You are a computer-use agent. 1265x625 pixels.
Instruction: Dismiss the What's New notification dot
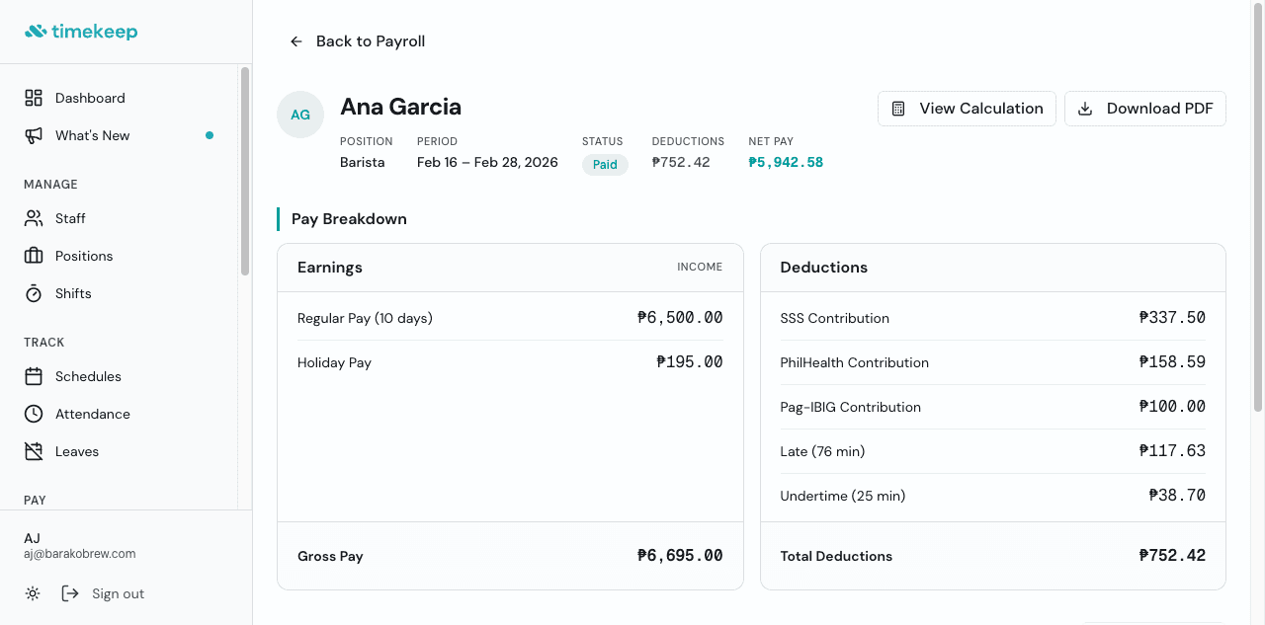tap(210, 135)
